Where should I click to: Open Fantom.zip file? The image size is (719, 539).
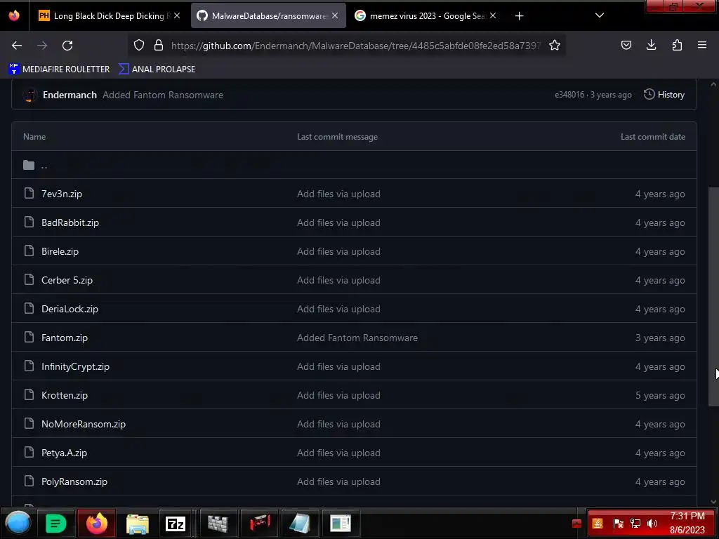tap(64, 338)
